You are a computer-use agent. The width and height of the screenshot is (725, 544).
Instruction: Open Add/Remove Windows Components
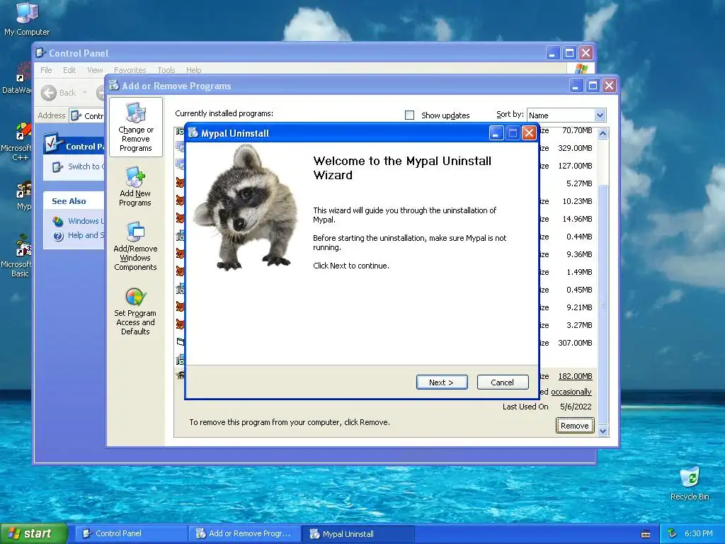[x=135, y=246]
